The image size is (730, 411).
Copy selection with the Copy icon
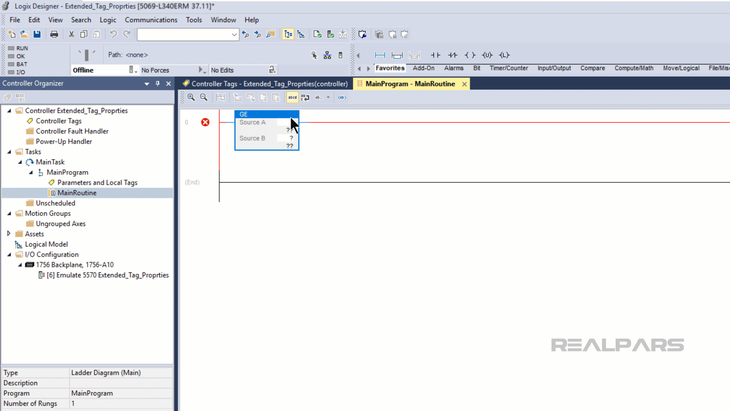(84, 34)
